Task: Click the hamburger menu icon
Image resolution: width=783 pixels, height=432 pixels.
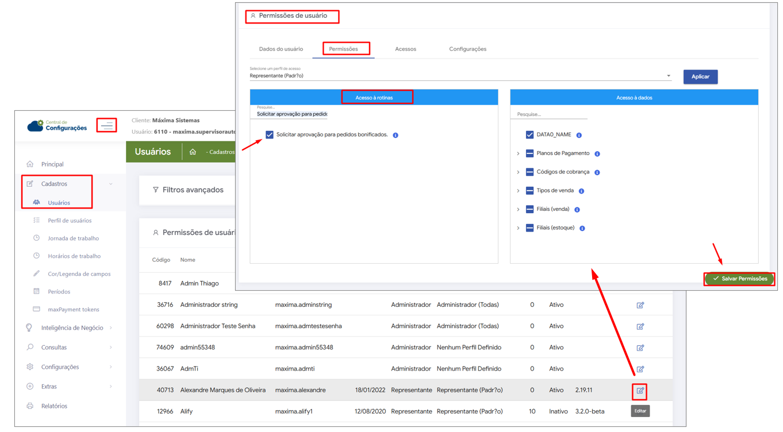Action: tap(107, 125)
